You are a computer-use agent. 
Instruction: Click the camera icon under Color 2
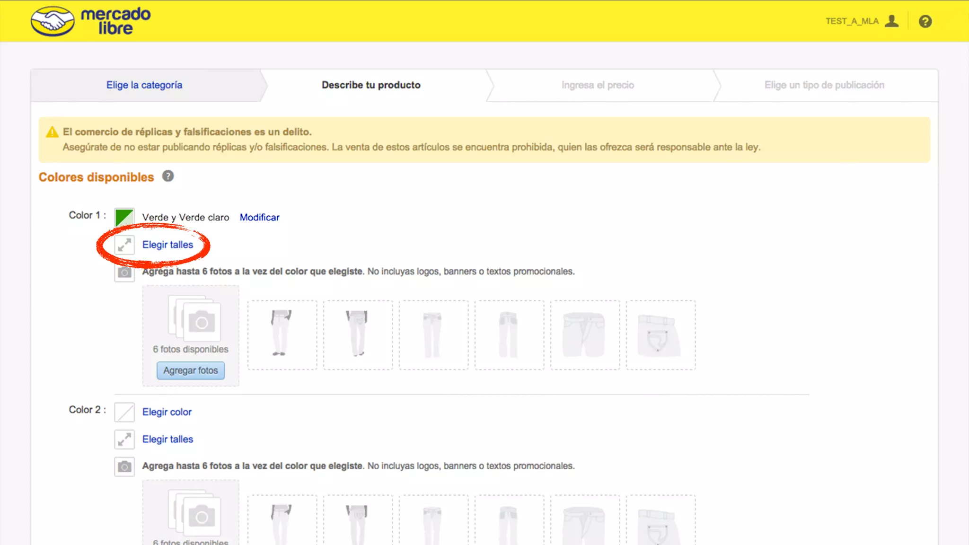124,466
